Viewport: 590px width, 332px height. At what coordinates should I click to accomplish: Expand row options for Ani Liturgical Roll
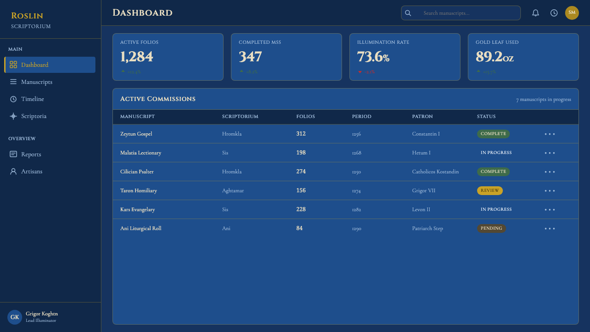click(549, 229)
